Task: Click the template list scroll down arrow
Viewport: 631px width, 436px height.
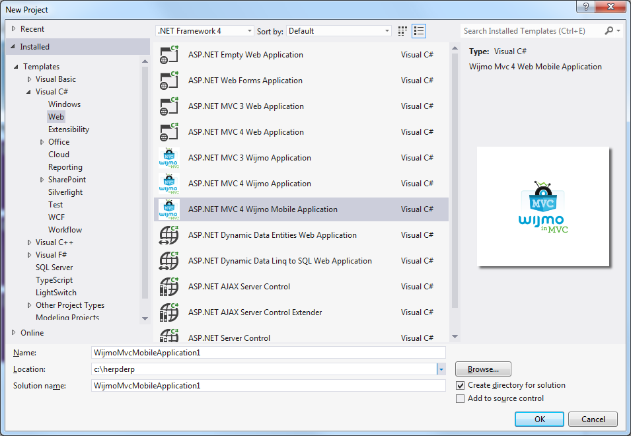Action: [455, 337]
